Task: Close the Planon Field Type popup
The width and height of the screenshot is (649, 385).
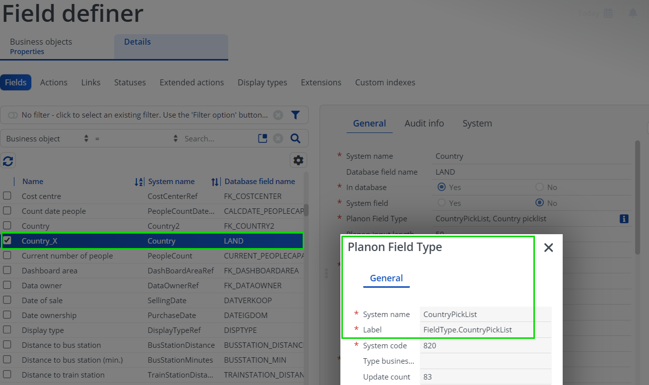Action: (x=548, y=248)
